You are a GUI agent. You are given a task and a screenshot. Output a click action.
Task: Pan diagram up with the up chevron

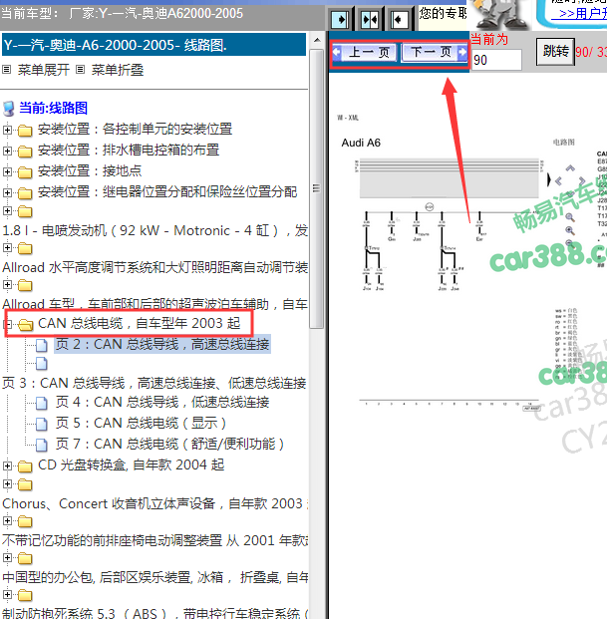570,168
